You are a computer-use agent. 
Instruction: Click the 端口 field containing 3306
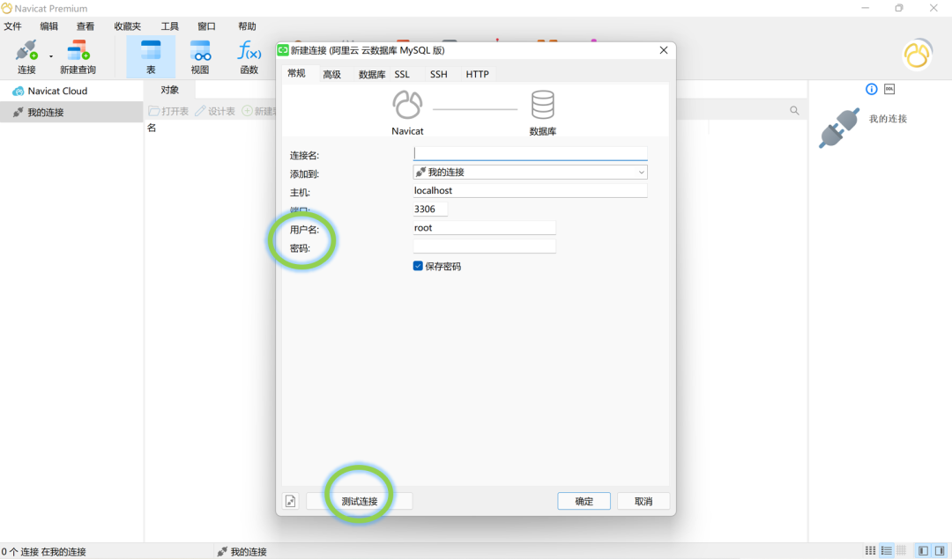(430, 210)
